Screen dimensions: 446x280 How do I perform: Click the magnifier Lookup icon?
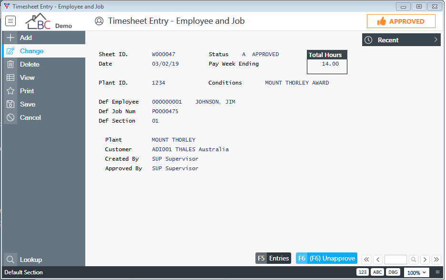[x=10, y=260]
